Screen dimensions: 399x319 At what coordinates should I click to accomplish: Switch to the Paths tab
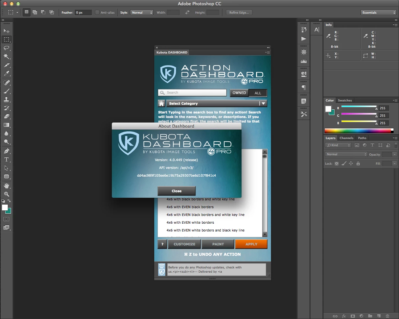click(x=362, y=138)
